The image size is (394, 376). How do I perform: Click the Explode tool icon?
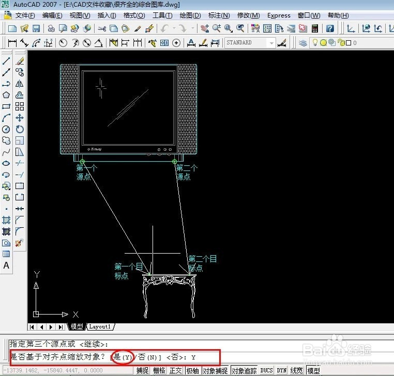tap(20, 243)
